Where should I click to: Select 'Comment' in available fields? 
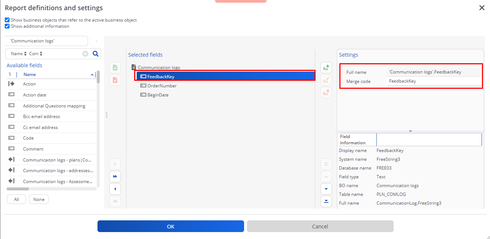(x=51, y=149)
